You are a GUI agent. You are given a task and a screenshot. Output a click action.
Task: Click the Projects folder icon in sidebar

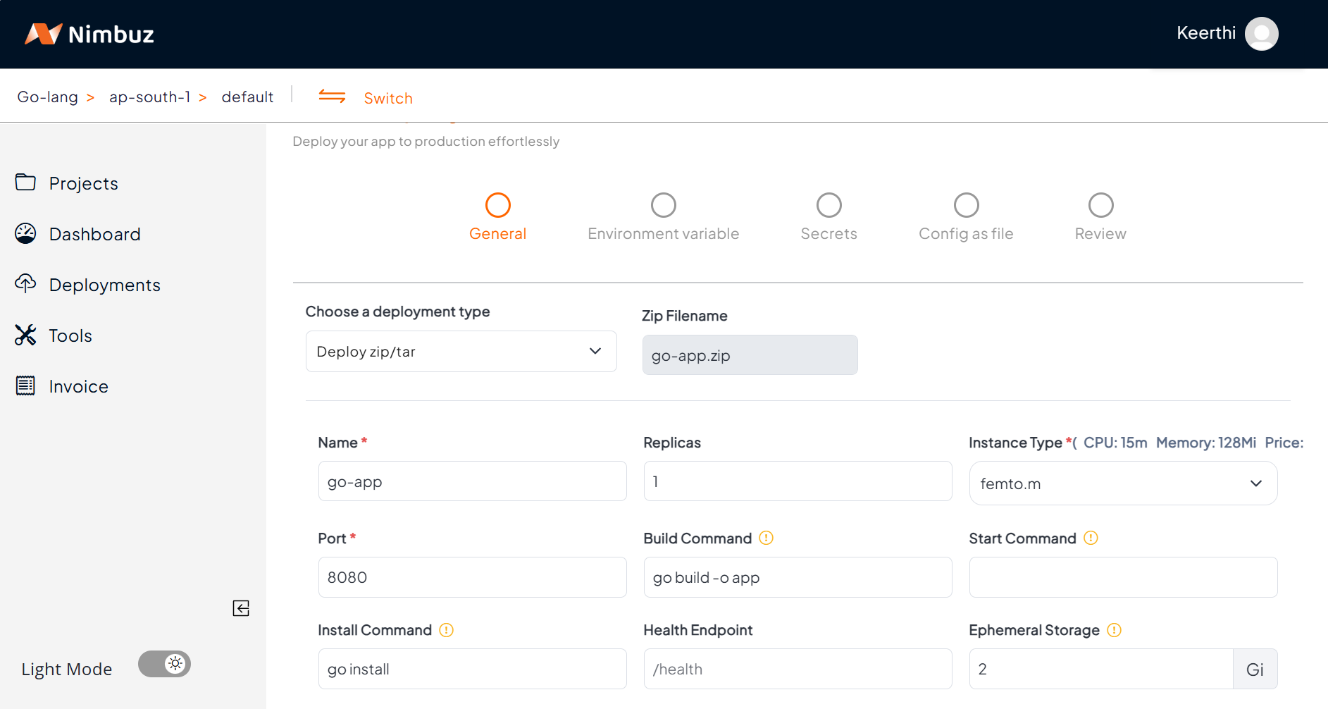pos(25,183)
